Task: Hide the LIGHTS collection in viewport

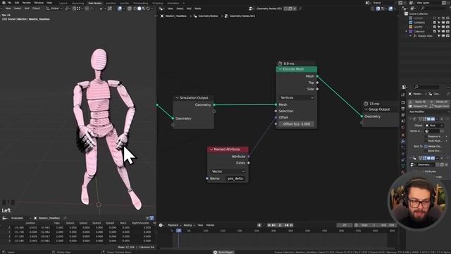Action: 443,27
